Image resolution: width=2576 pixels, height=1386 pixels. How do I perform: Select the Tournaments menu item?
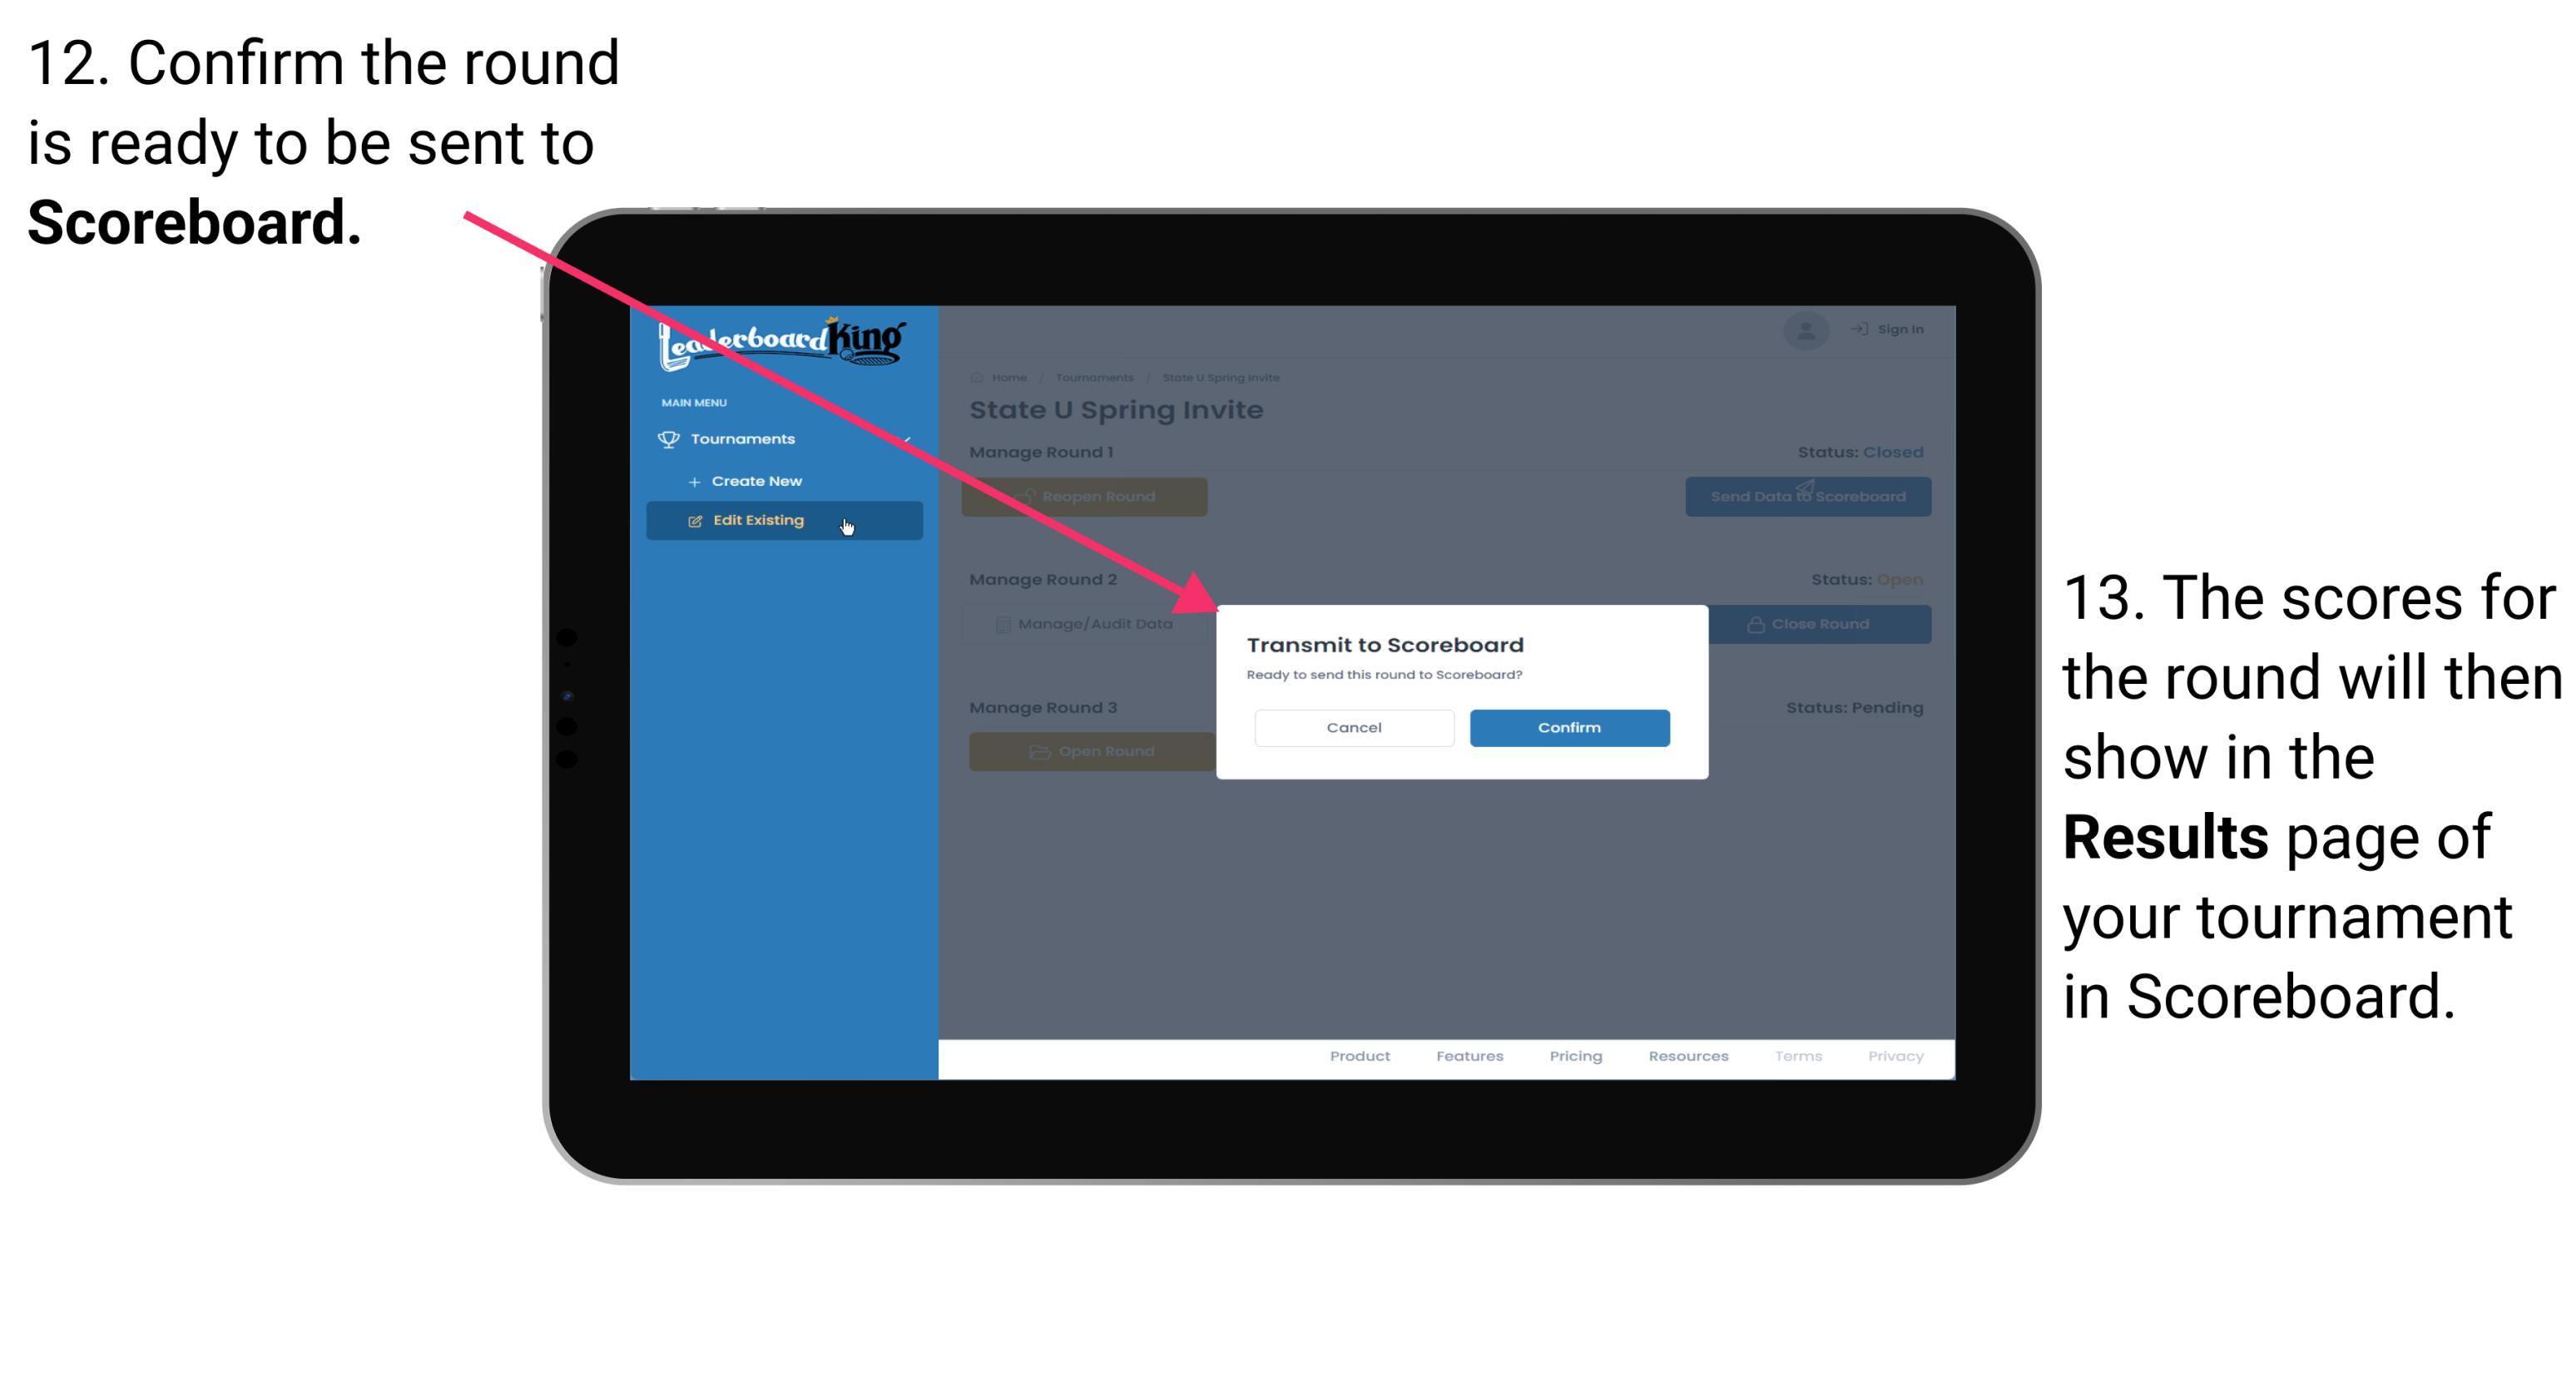click(745, 438)
